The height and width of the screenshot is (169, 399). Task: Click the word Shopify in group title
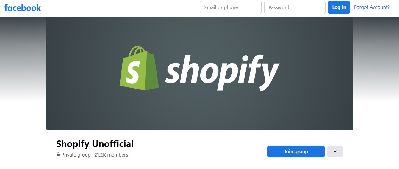click(x=73, y=144)
